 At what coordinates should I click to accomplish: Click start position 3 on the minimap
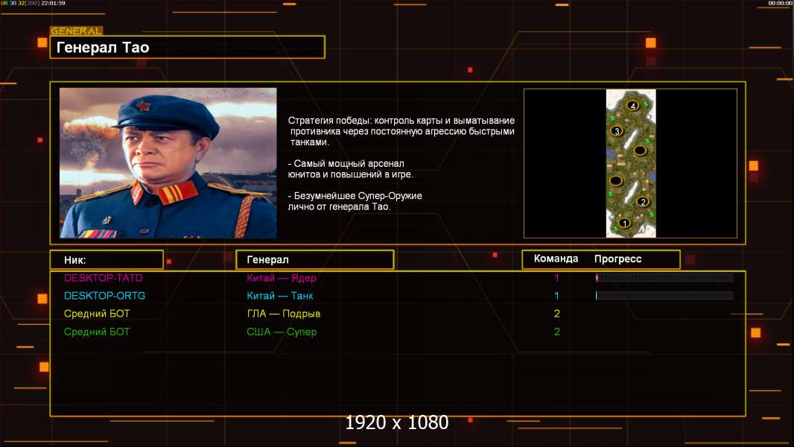pyautogui.click(x=616, y=131)
